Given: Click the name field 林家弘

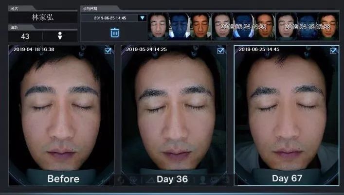Looking at the screenshot, I should tap(42, 17).
